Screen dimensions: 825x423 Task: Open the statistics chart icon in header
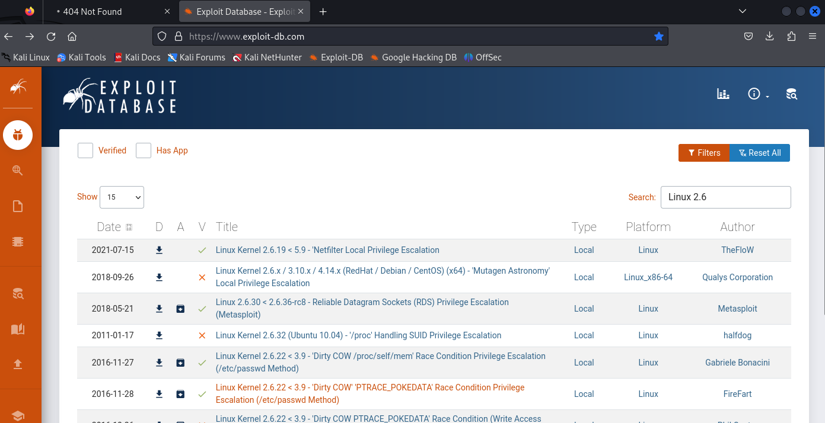coord(723,94)
